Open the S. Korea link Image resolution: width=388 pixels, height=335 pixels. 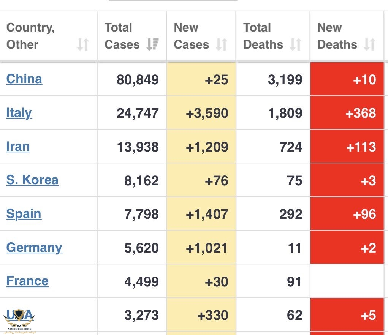point(32,180)
